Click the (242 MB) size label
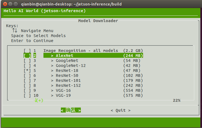202x128 pixels. click(133, 85)
